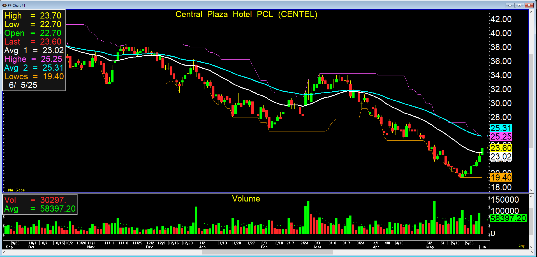Click the horizontal scrollbar thumb
Screen dimensions: 537x257
coord(267,253)
